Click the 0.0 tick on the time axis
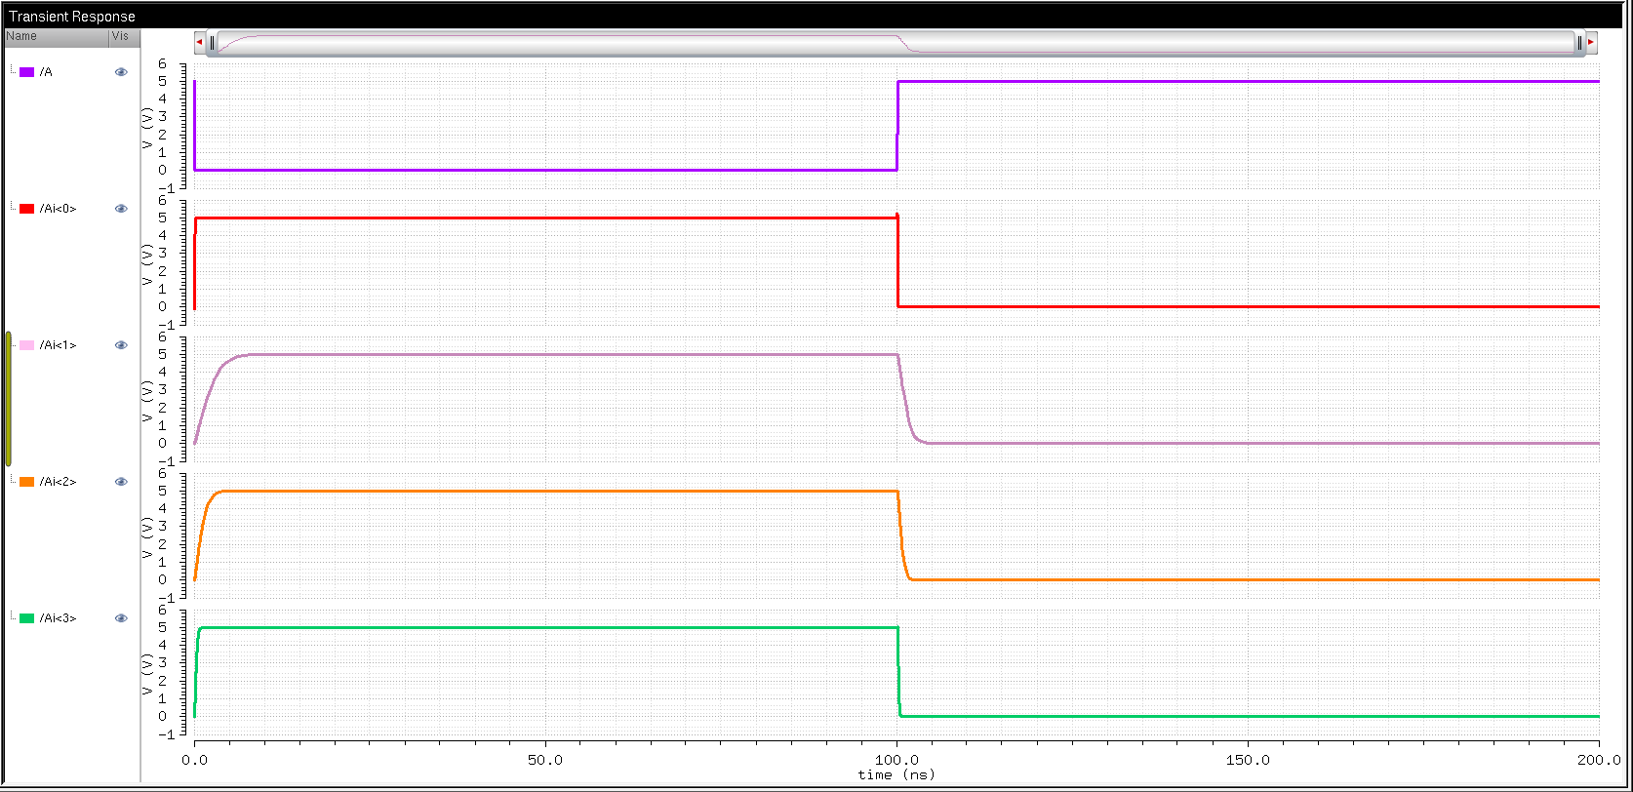Image resolution: width=1633 pixels, height=792 pixels. 194,759
